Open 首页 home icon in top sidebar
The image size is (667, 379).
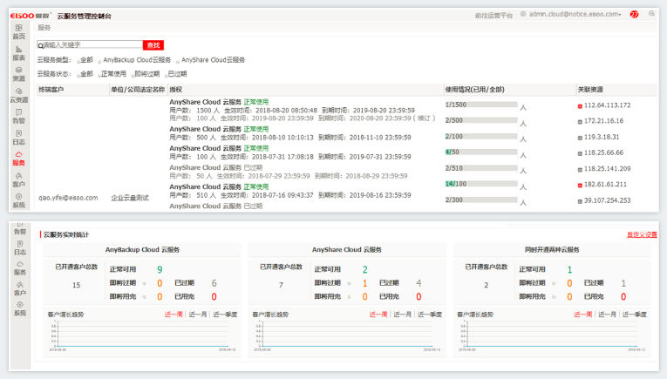[18, 31]
